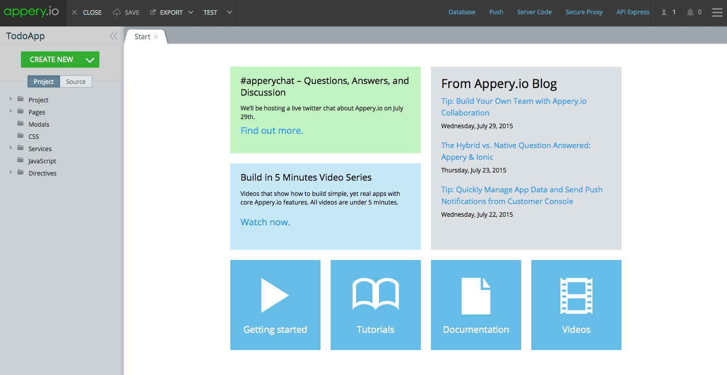Collapse the left project panel

[114, 36]
